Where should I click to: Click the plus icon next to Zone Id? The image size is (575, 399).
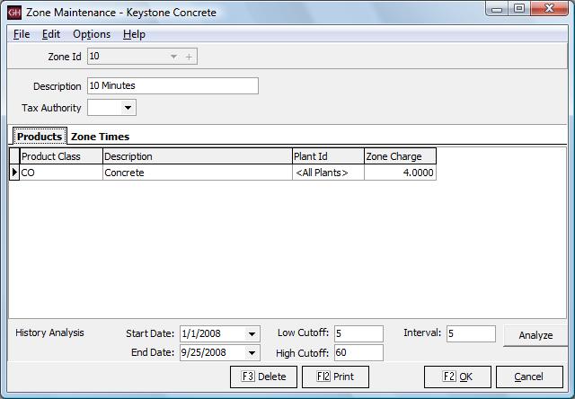coord(189,57)
